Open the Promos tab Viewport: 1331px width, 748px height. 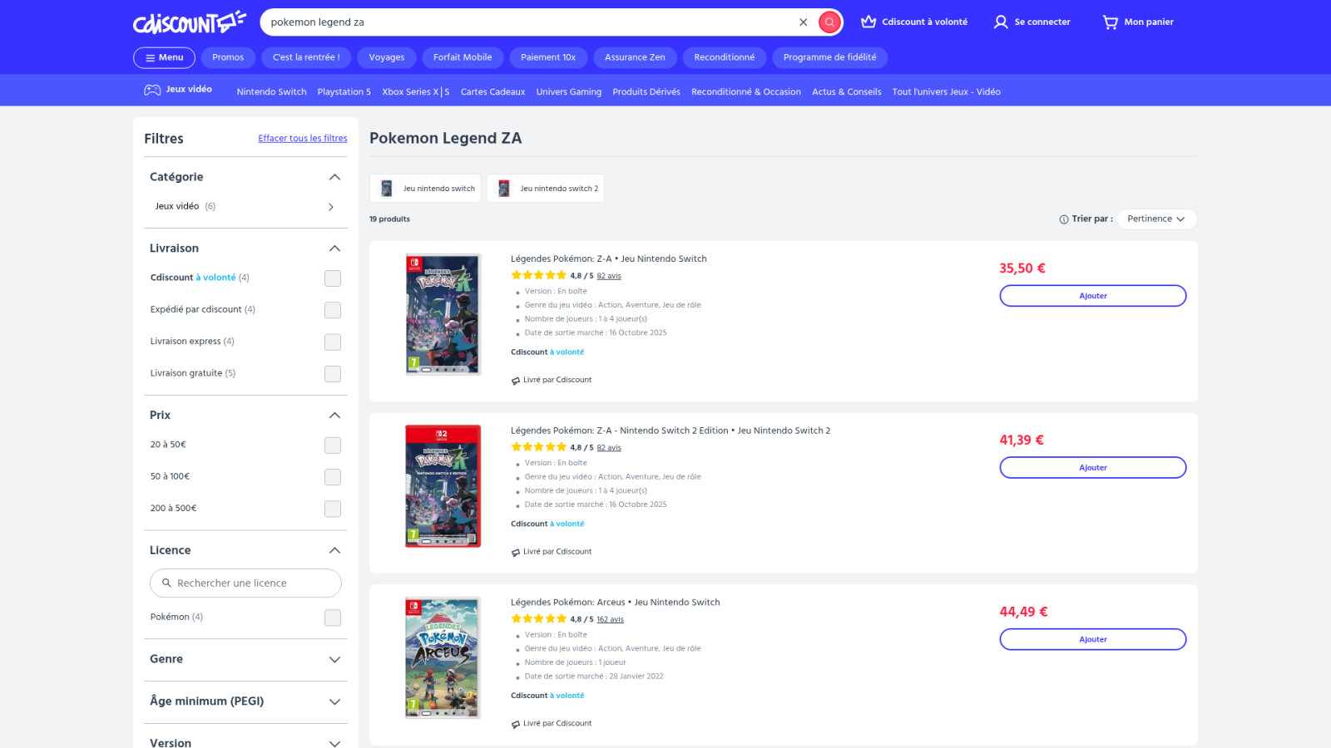coord(228,57)
